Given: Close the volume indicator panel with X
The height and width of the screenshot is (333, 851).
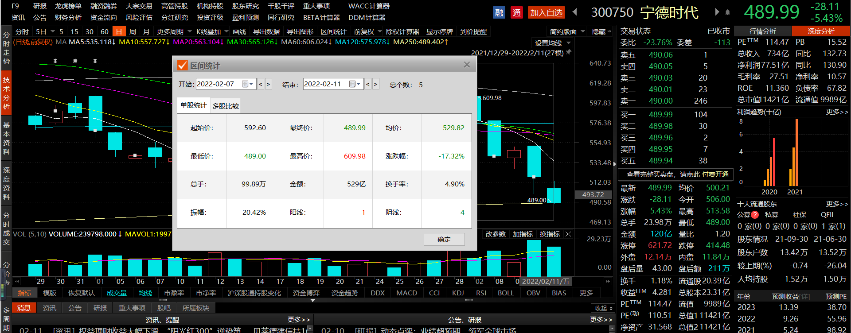Looking at the screenshot, I should point(568,234).
